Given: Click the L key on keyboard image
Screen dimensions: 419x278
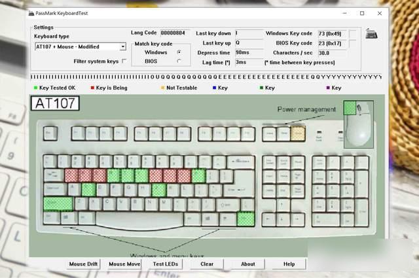Looking at the screenshot, I should 187,190.
